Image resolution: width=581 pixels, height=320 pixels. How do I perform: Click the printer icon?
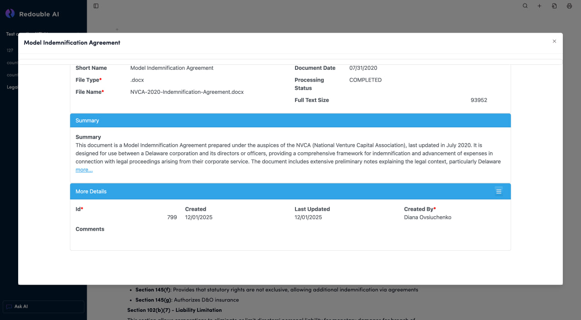coord(569,6)
